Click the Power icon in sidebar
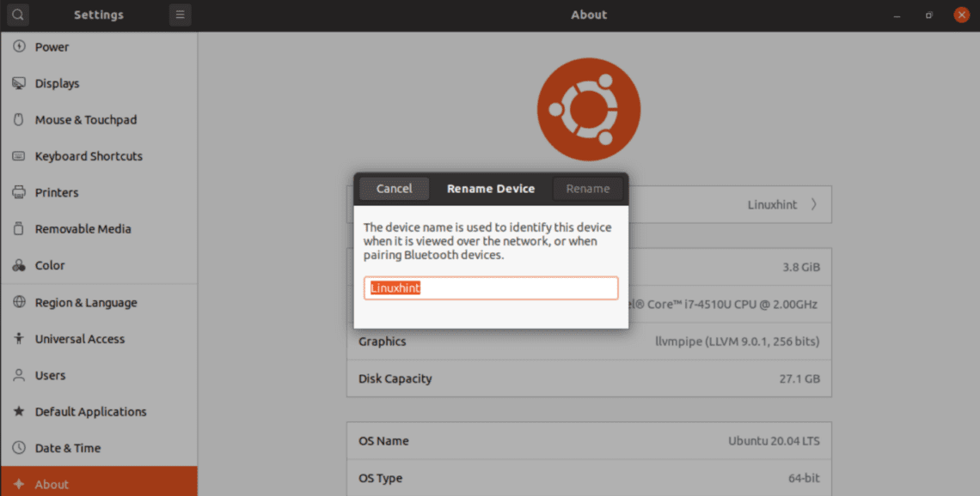This screenshot has height=496, width=980. [x=19, y=47]
